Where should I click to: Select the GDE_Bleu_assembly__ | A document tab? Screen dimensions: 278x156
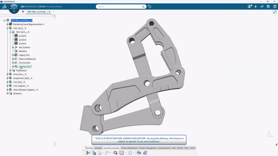point(39,12)
